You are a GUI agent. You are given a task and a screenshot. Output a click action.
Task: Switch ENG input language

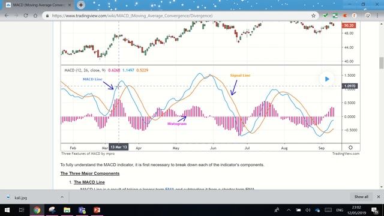click(x=340, y=210)
